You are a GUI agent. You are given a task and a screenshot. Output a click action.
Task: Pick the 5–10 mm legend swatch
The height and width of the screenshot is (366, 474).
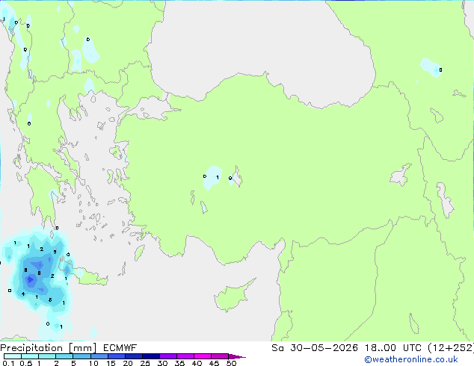point(81,356)
